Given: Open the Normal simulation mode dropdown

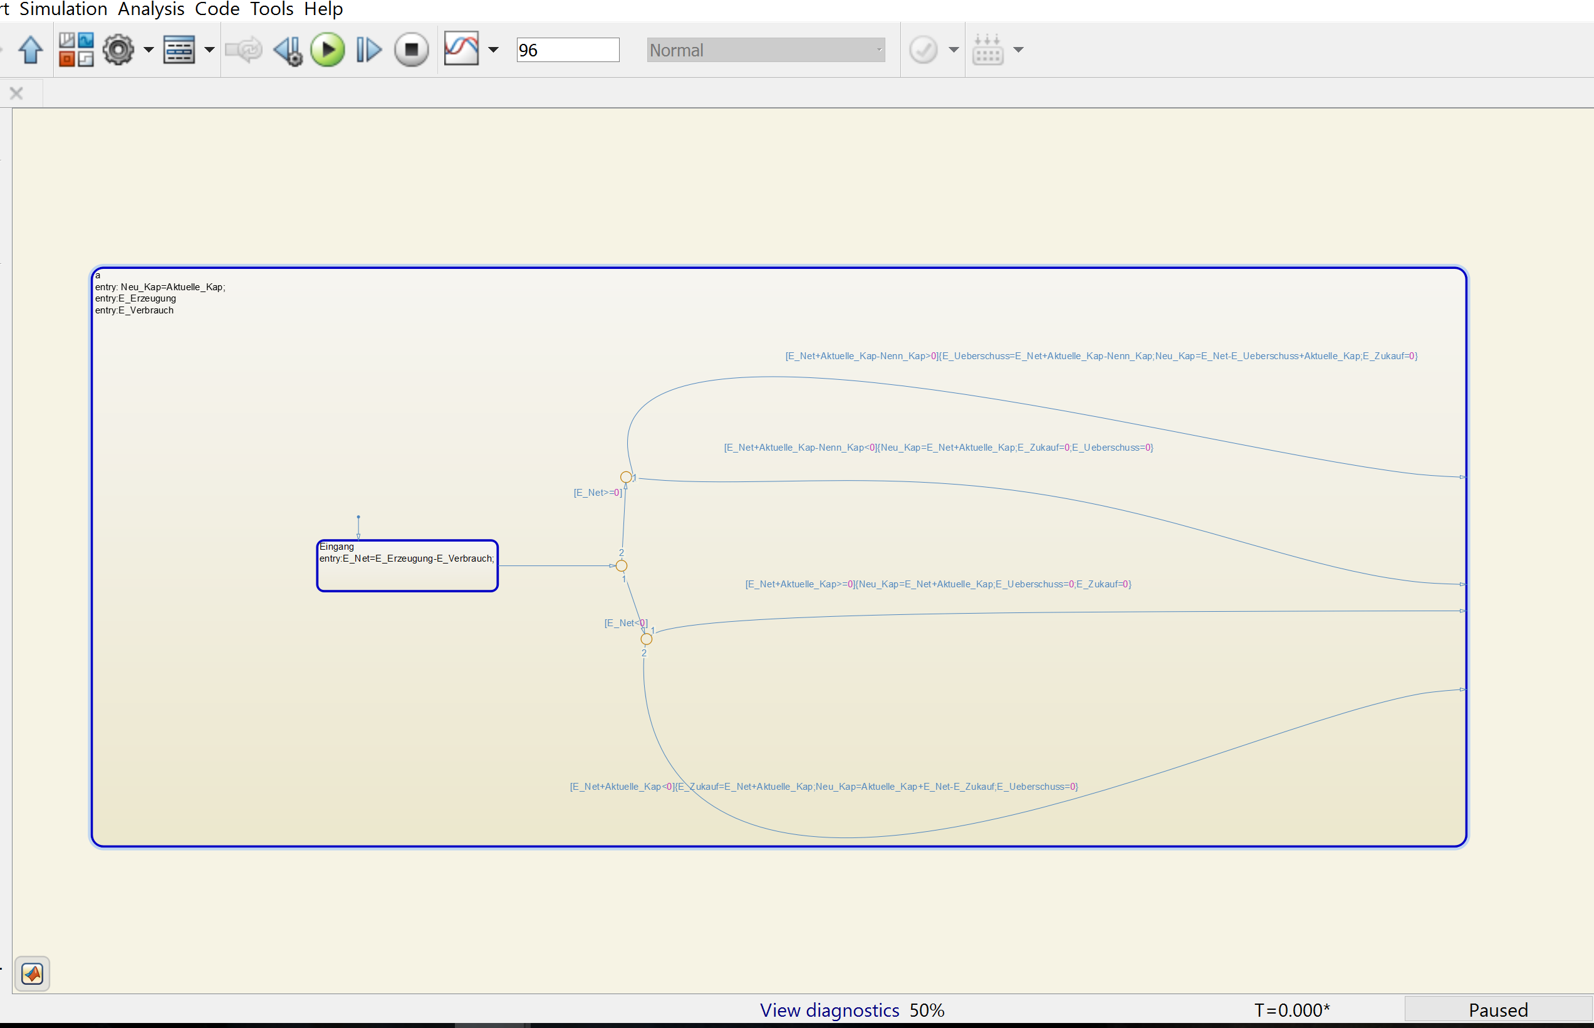Looking at the screenshot, I should [x=765, y=50].
